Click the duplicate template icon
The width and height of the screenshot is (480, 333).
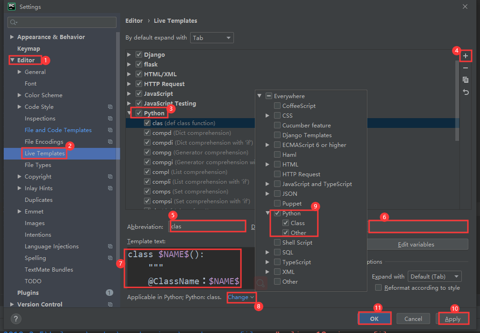(x=465, y=80)
